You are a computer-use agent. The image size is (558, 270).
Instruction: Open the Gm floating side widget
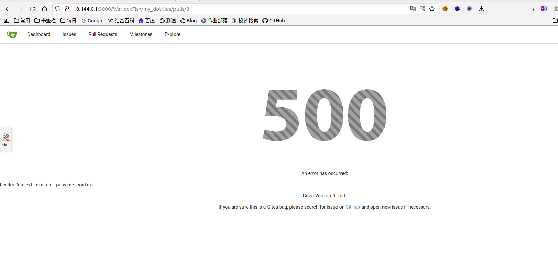6,140
